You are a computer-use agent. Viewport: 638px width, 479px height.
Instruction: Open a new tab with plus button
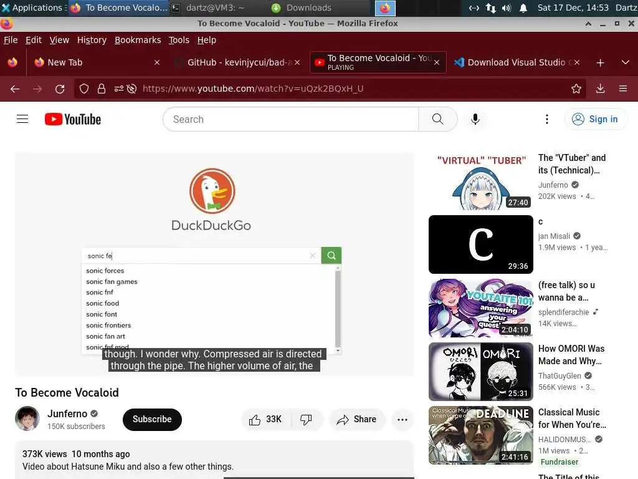pyautogui.click(x=600, y=63)
